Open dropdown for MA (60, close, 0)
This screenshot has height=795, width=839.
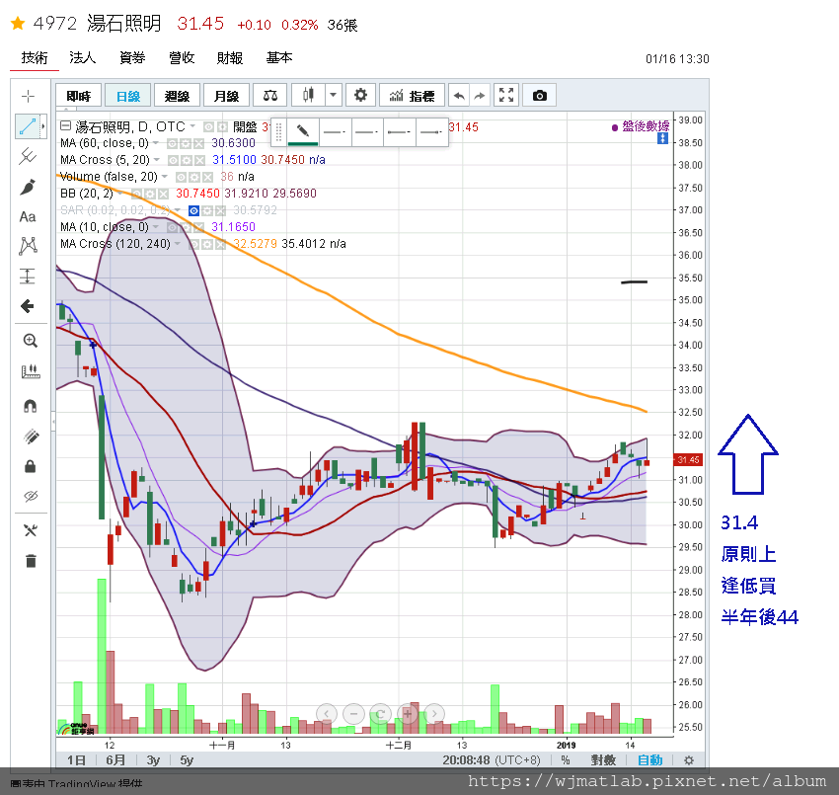point(156,143)
